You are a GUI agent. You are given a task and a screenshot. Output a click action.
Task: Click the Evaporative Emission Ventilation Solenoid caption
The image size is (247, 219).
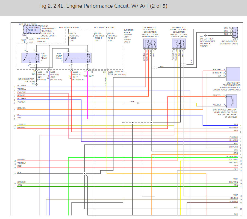(x=225, y=113)
